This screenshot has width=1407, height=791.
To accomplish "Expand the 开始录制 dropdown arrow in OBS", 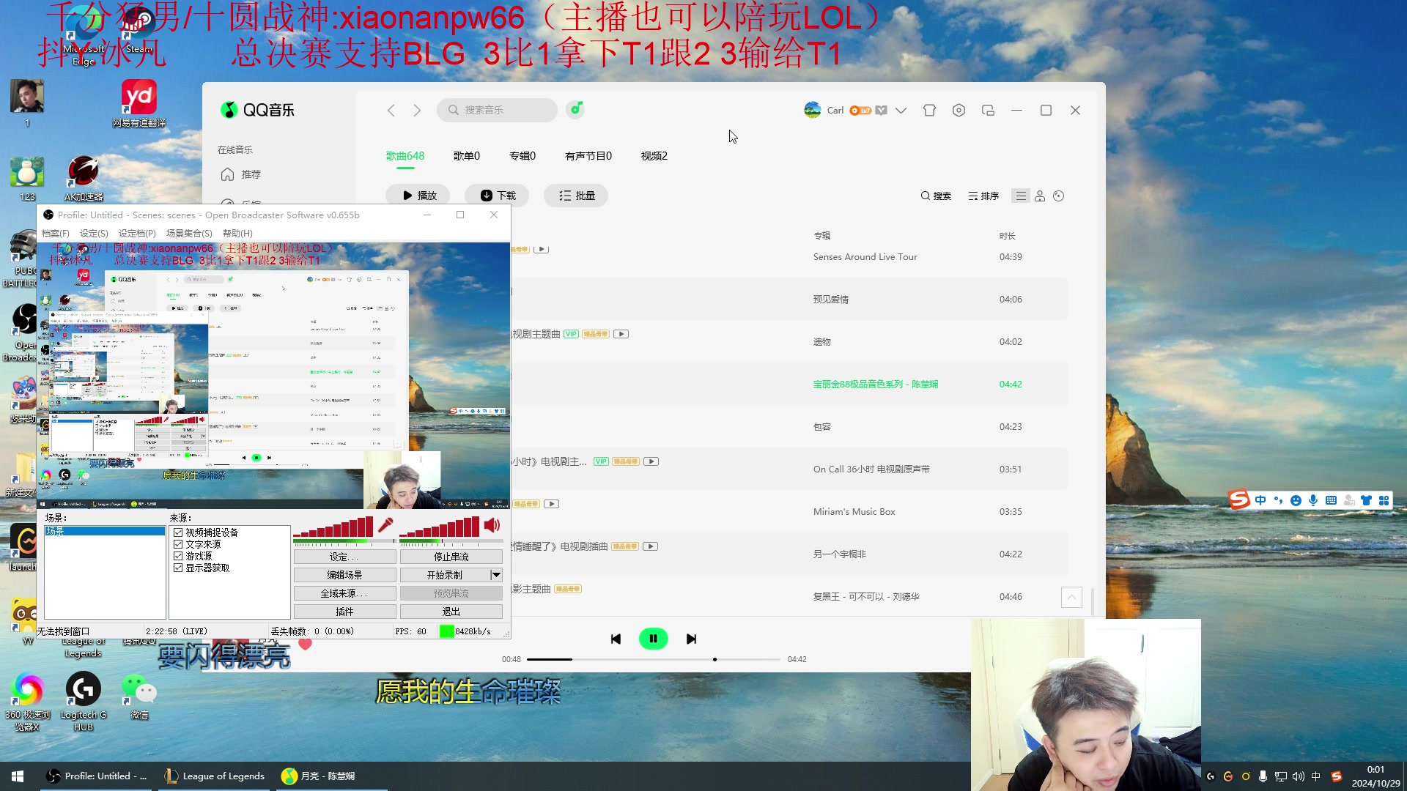I will (x=497, y=575).
